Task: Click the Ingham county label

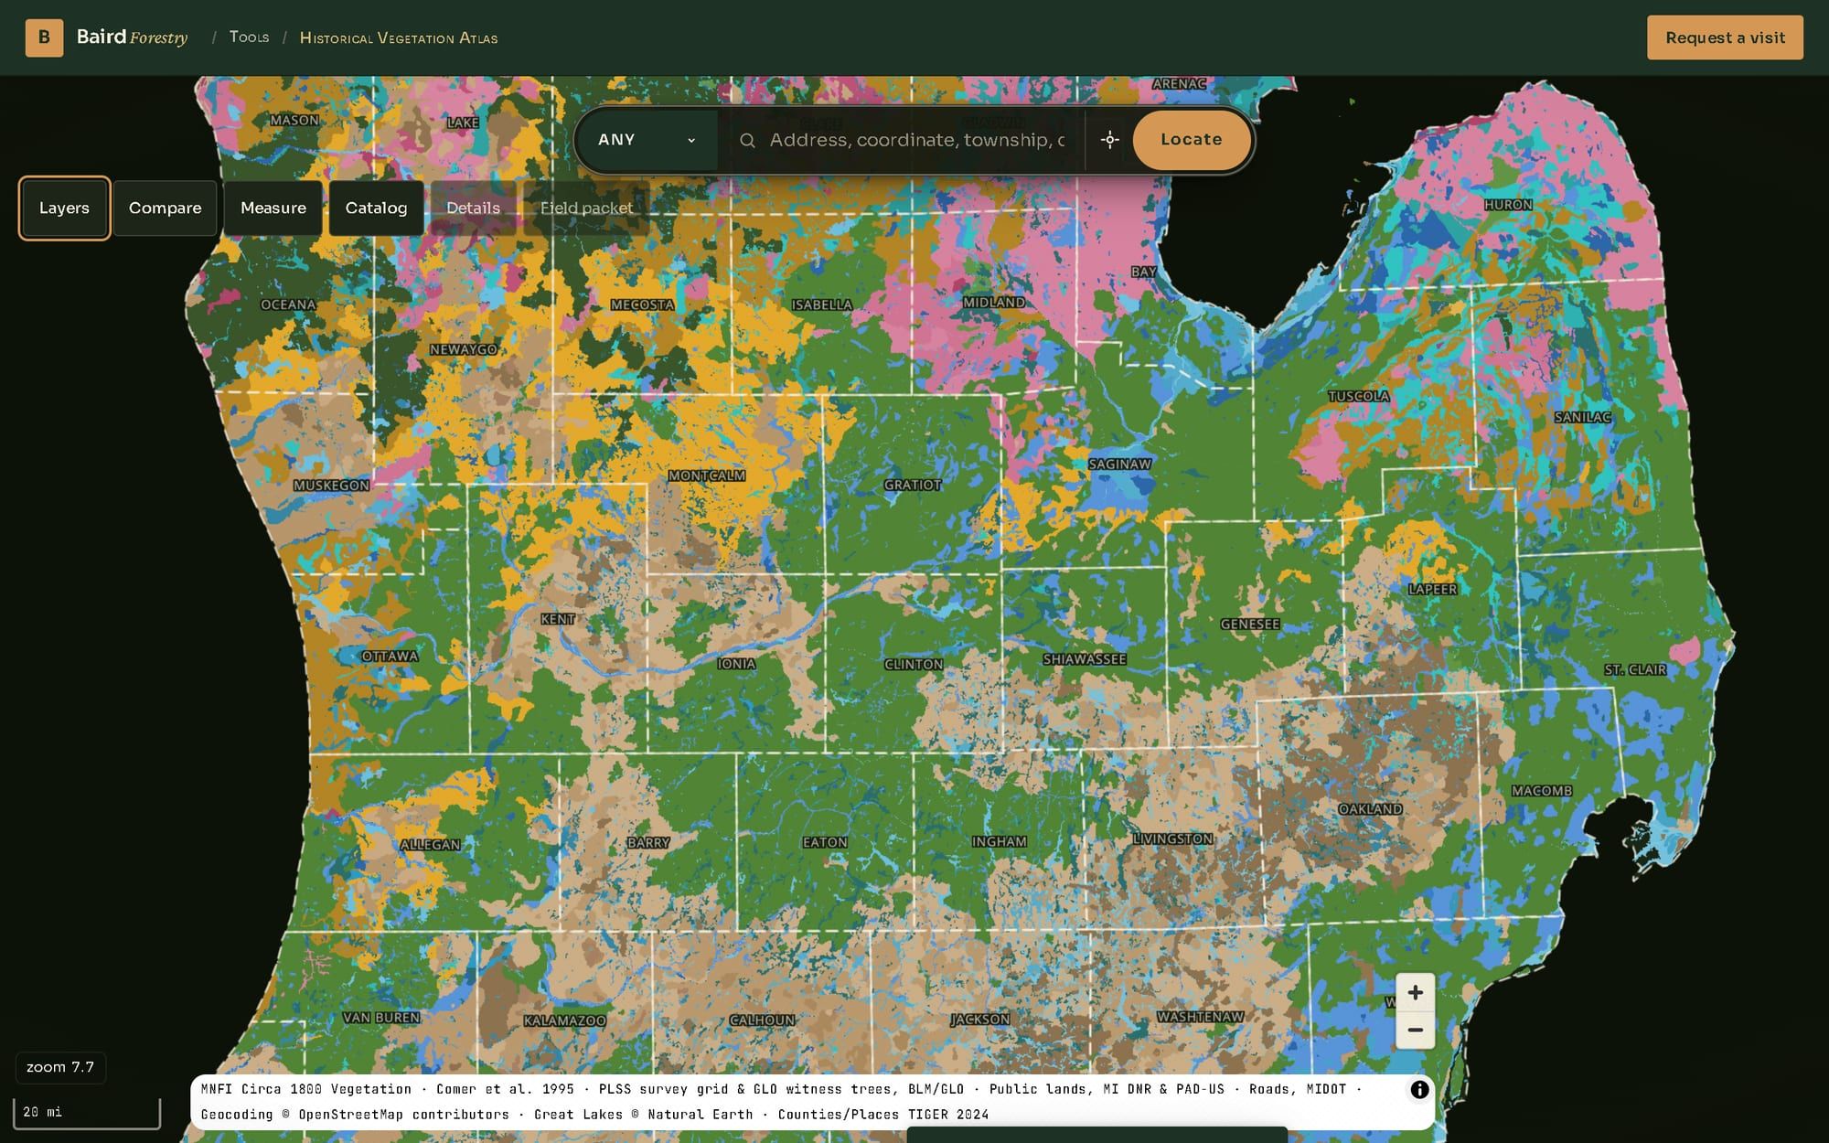Action: [999, 841]
